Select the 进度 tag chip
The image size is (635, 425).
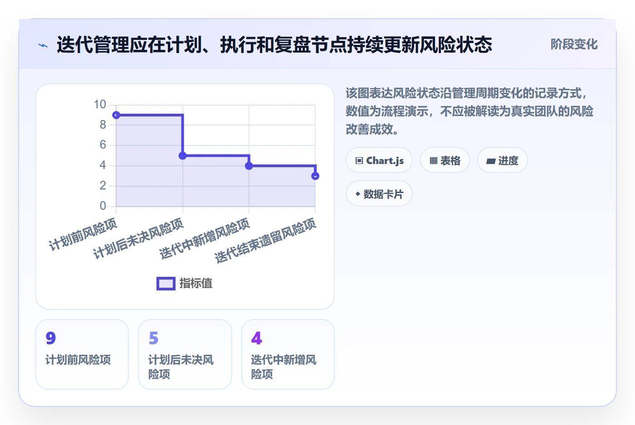pos(503,160)
